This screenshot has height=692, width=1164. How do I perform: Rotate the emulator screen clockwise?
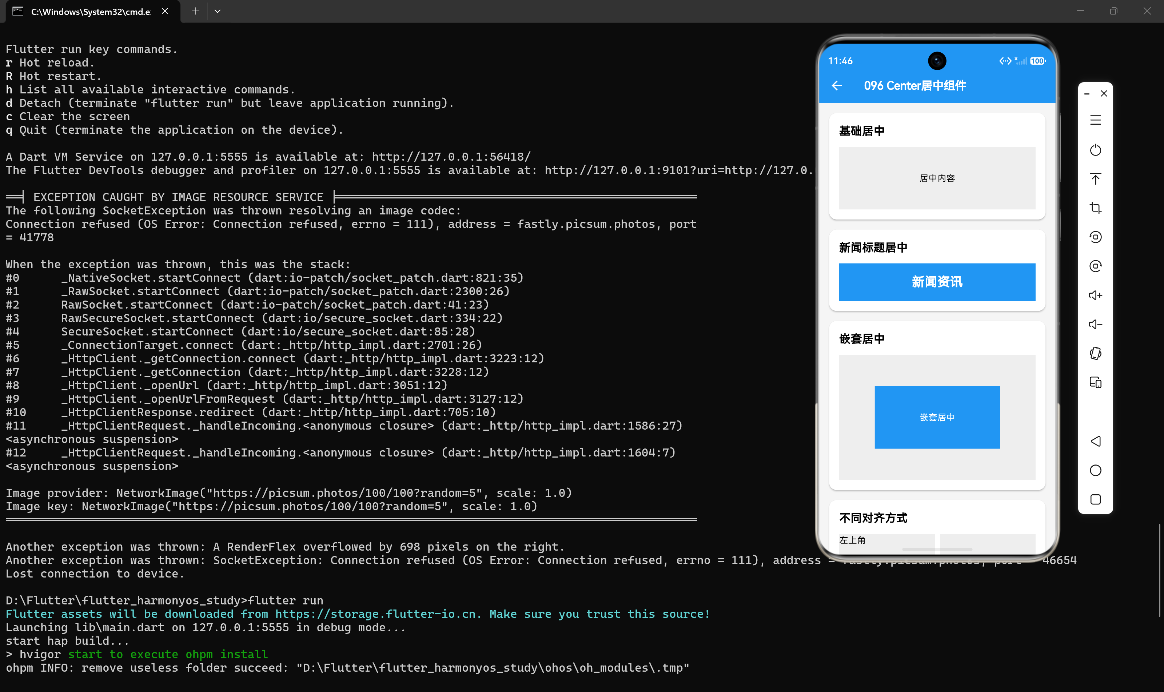1095,266
